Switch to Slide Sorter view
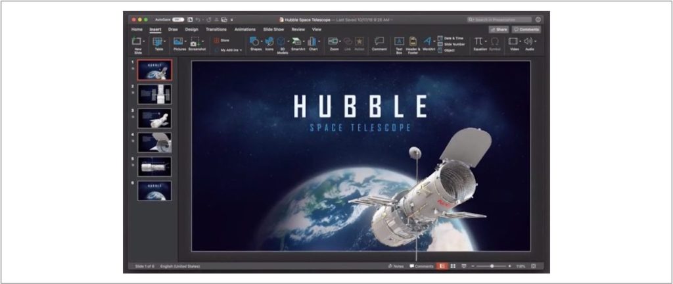673x284 pixels. (453, 266)
